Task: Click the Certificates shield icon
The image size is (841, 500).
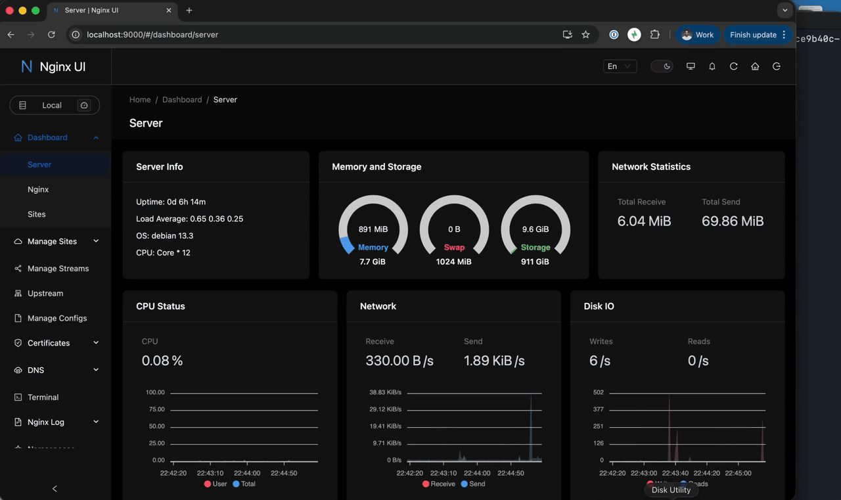Action: 18,343
